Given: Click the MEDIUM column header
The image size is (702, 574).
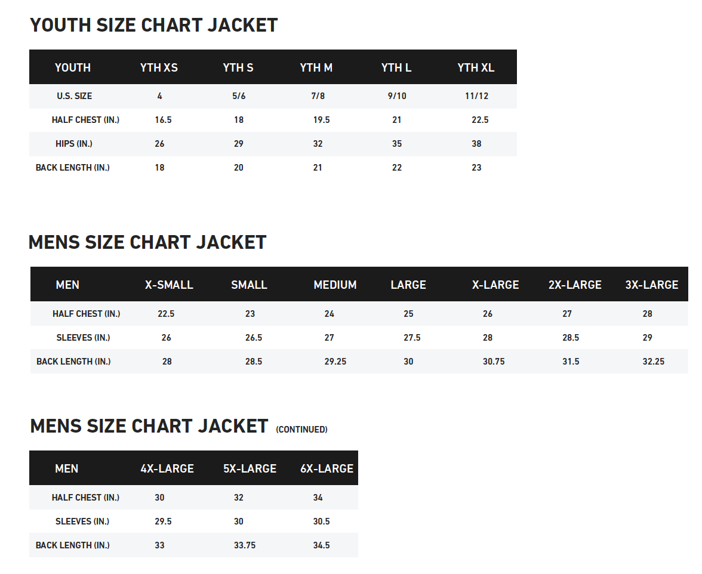Looking at the screenshot, I should (x=335, y=285).
